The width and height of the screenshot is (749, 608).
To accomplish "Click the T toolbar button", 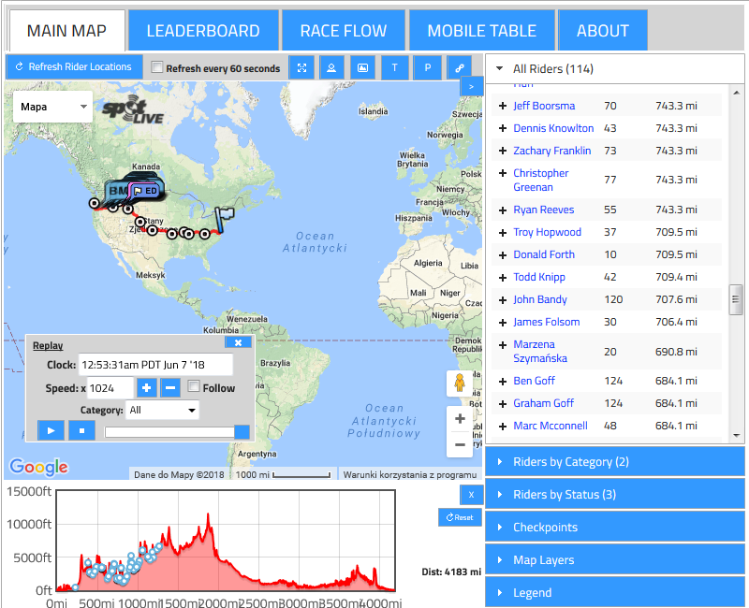I will click(394, 67).
